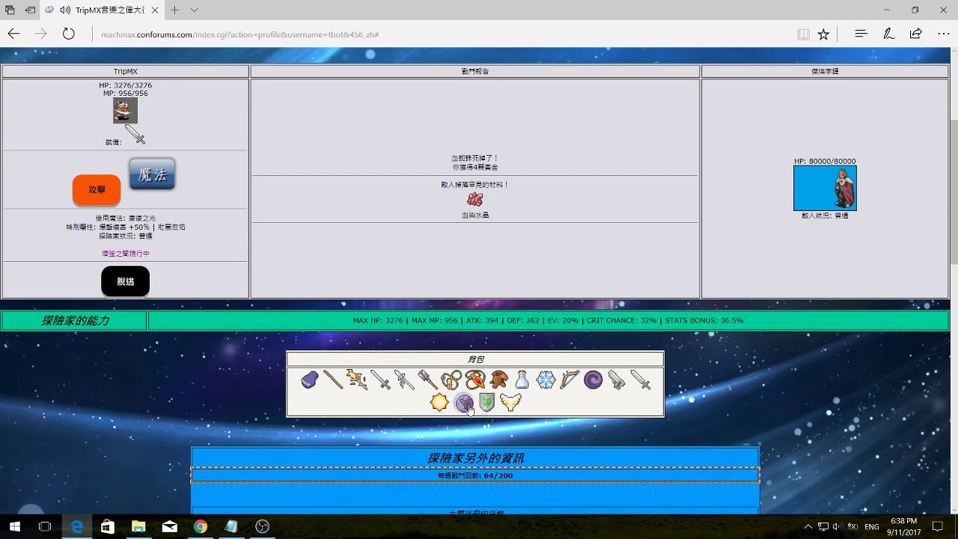
Task: Click the set-tabs-aside icon
Action: pyautogui.click(x=30, y=10)
